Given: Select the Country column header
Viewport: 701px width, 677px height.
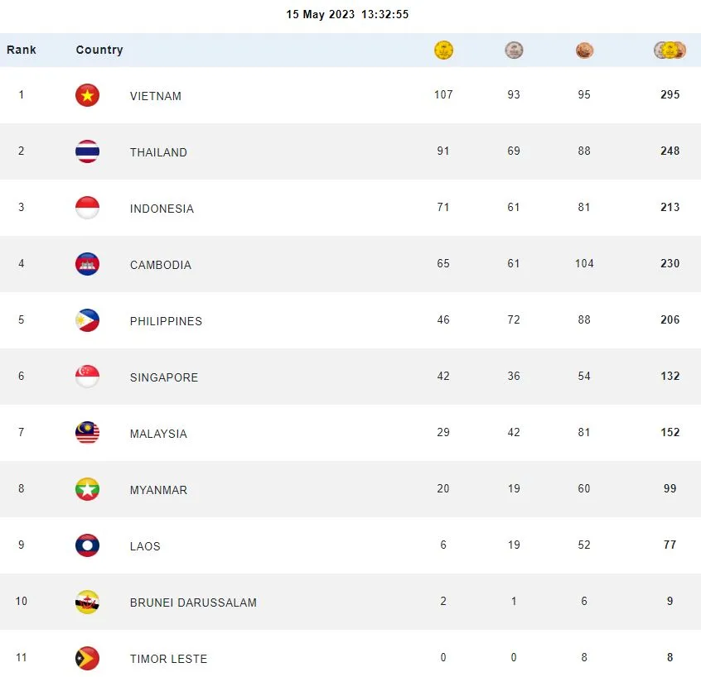Looking at the screenshot, I should click(99, 50).
